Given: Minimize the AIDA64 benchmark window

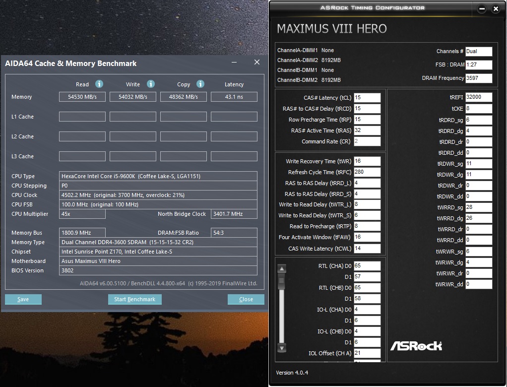Looking at the screenshot, I should click(x=234, y=62).
